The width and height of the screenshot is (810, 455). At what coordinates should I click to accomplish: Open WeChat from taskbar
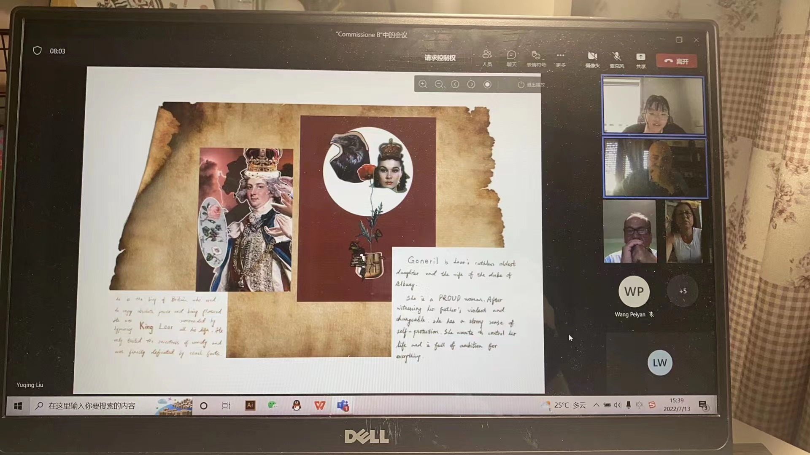(x=273, y=405)
